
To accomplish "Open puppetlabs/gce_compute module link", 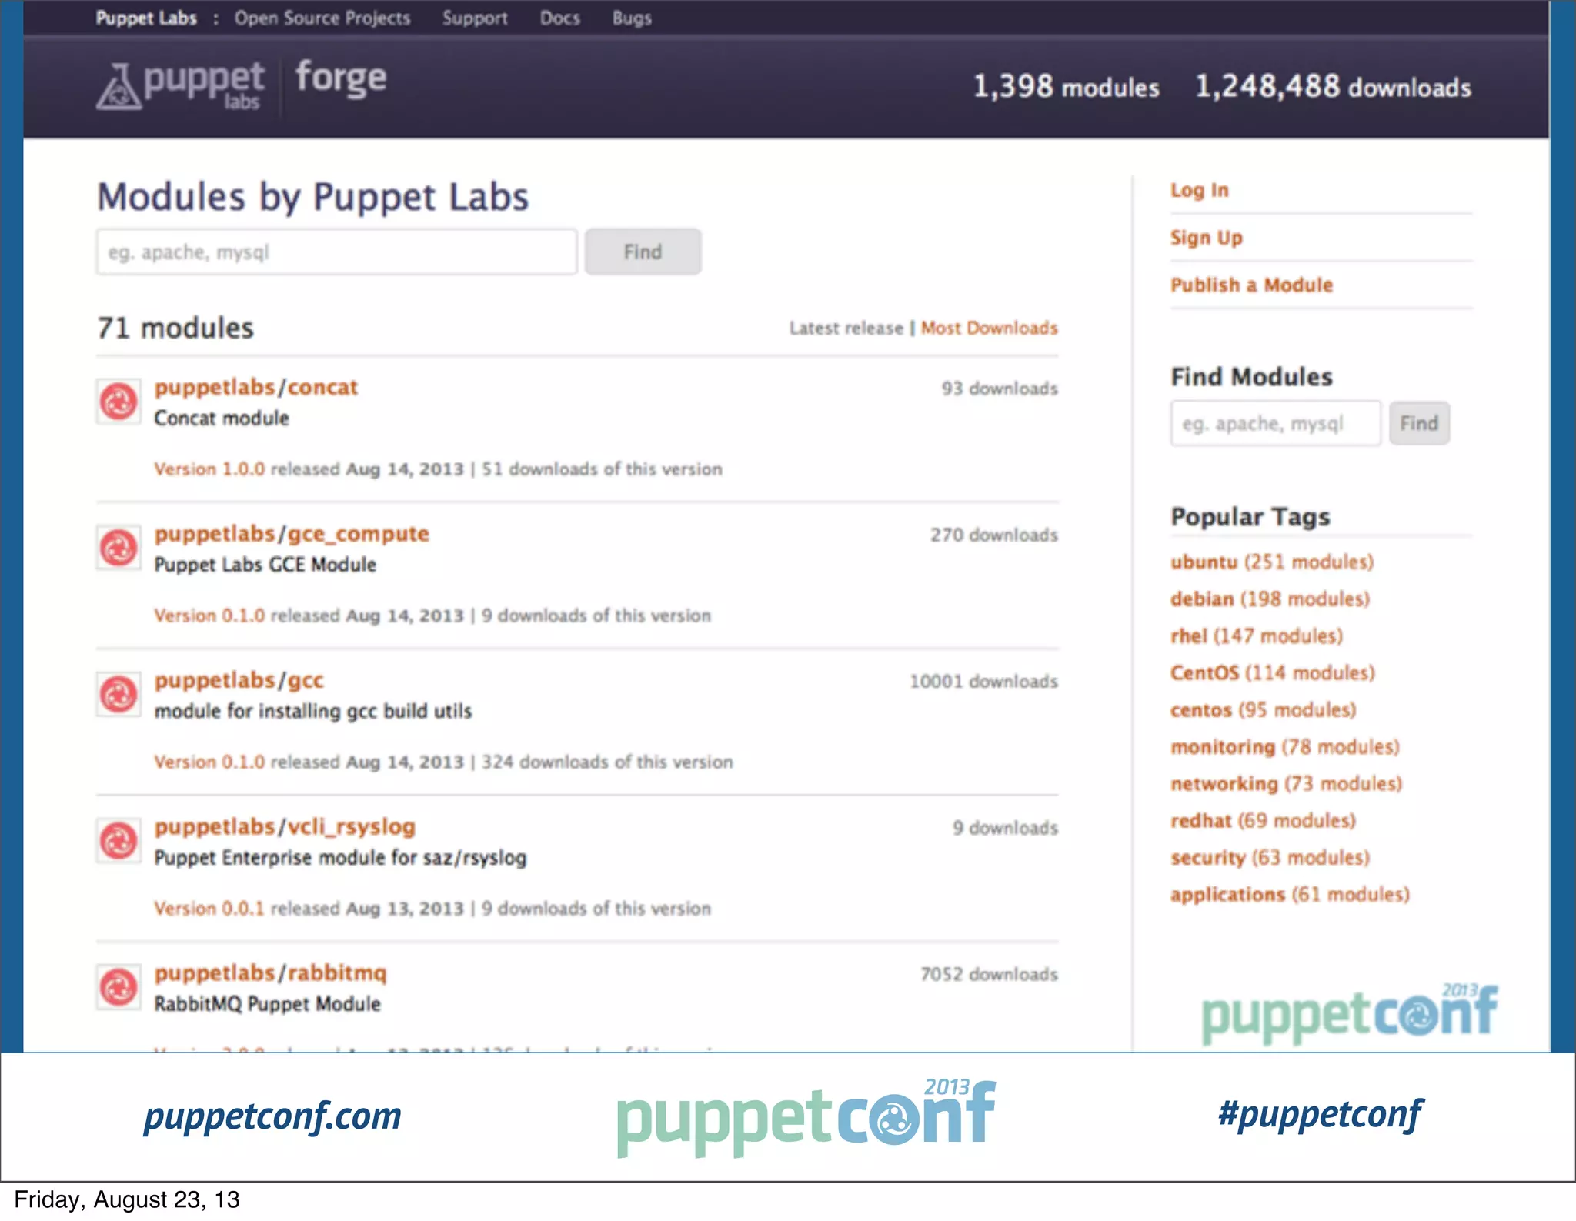I will 292,534.
